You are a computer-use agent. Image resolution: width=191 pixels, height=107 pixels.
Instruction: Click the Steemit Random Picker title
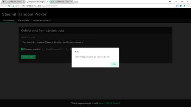click(x=24, y=14)
